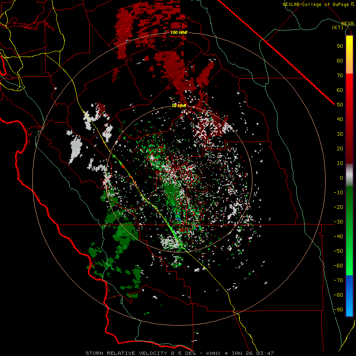Click the "NEXR" label above the scale

click(x=348, y=24)
